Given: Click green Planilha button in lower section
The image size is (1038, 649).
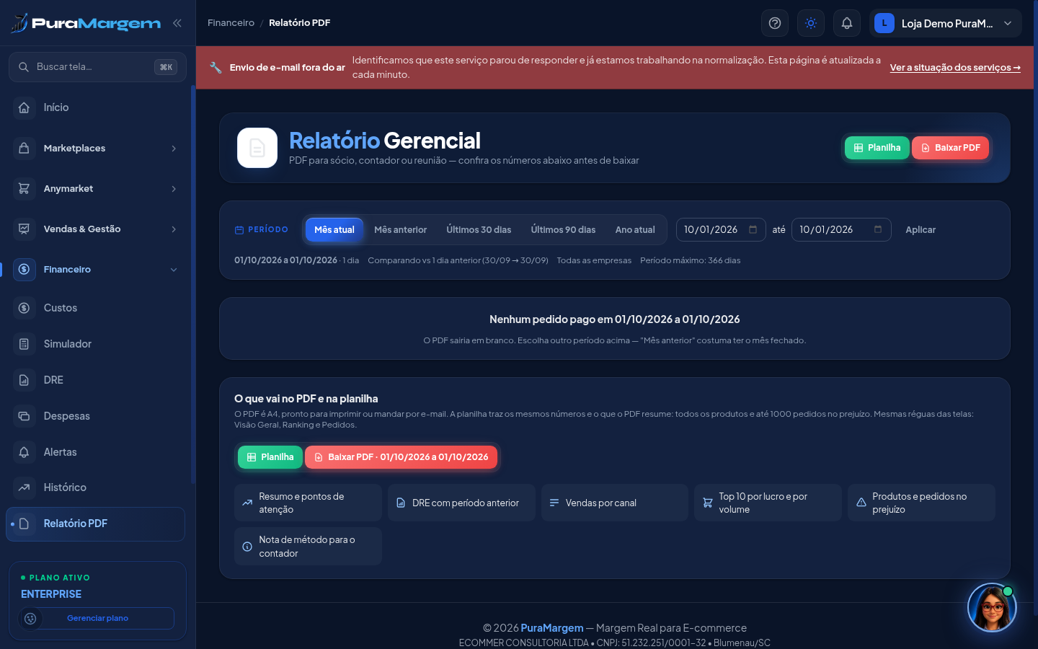Looking at the screenshot, I should (270, 457).
